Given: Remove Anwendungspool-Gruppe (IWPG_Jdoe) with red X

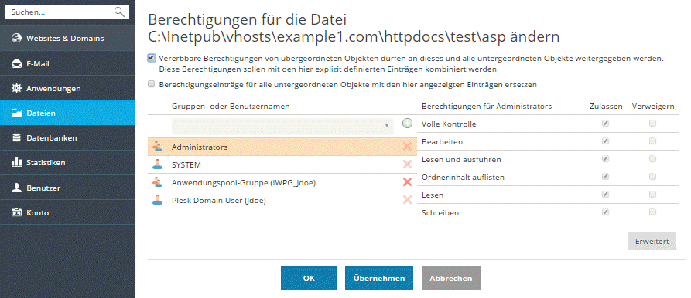Looking at the screenshot, I should [x=407, y=182].
